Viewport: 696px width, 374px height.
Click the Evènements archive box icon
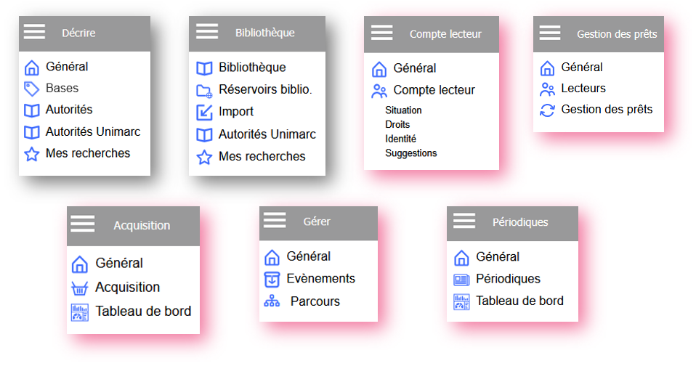272,279
